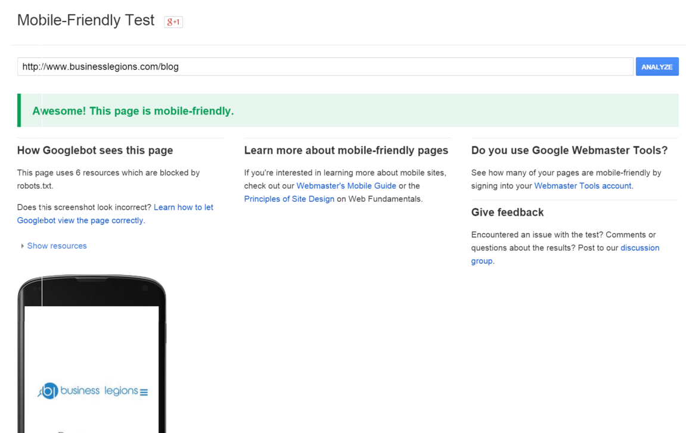Click the Google +1 button
Screen dimensions: 686x433
[x=173, y=22]
